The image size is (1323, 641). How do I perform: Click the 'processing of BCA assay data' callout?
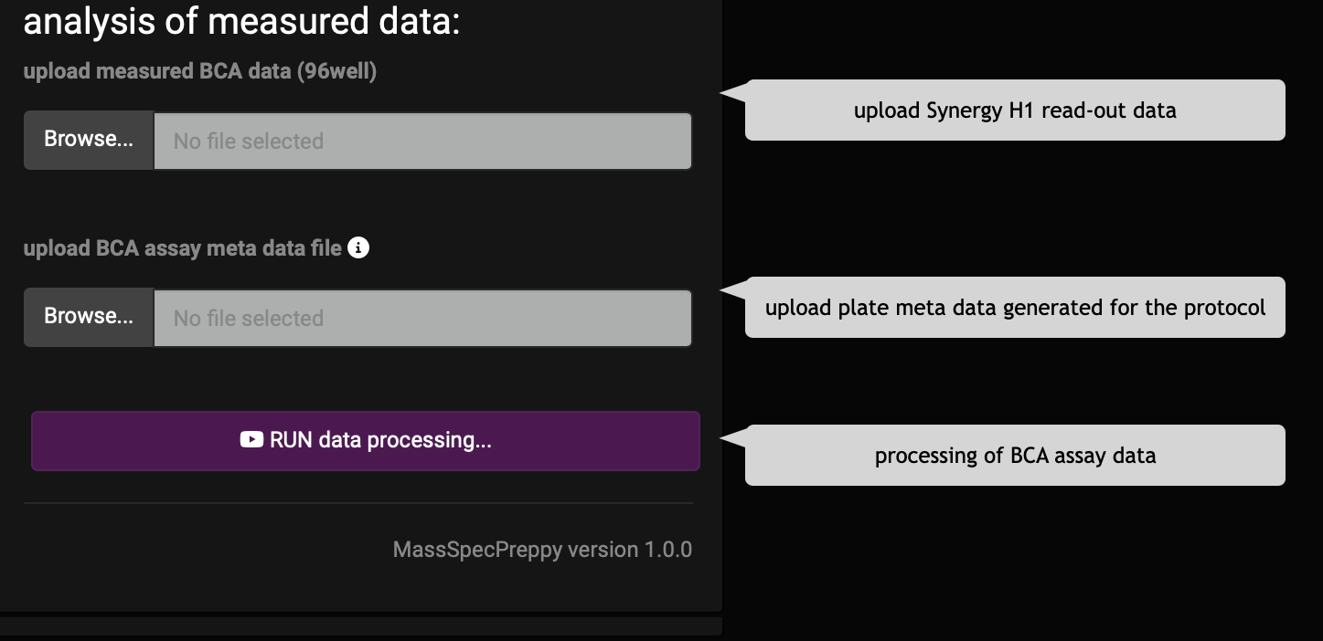1014,456
